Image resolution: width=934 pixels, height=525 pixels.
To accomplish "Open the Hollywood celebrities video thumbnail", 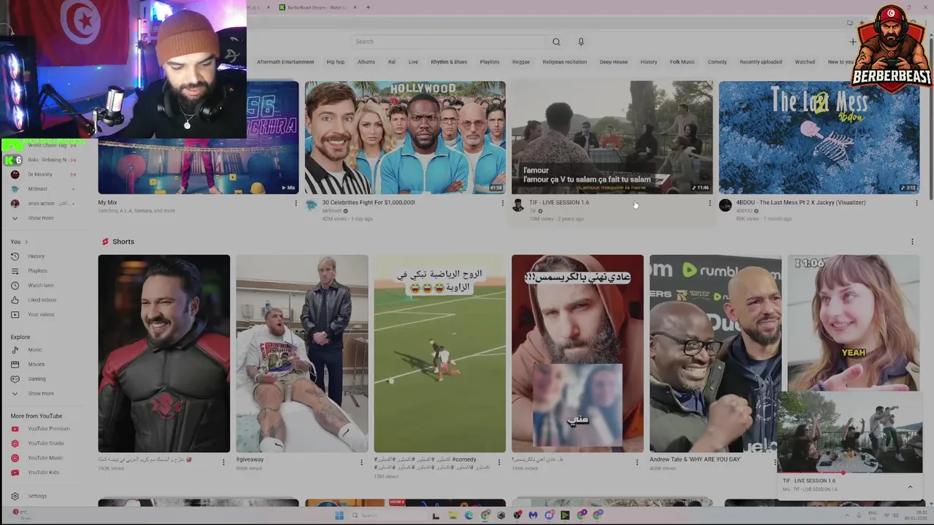I will point(405,137).
